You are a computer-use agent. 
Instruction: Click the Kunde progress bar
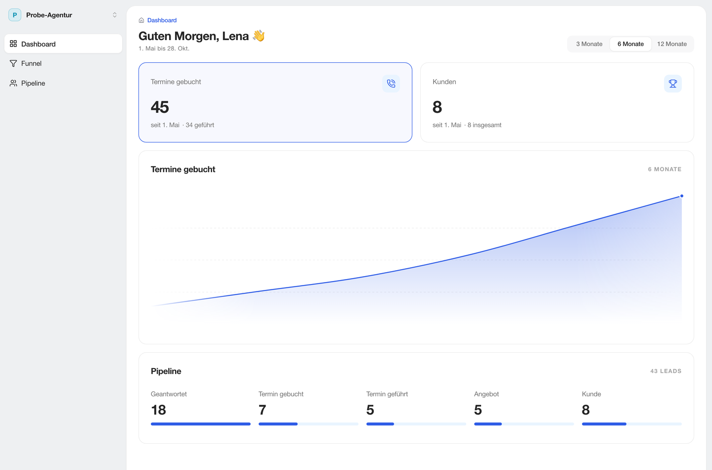click(x=632, y=424)
